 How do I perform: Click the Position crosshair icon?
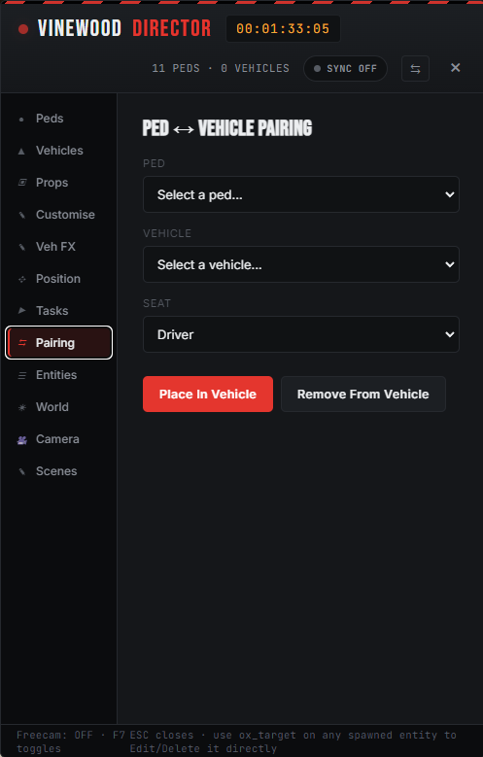21,279
